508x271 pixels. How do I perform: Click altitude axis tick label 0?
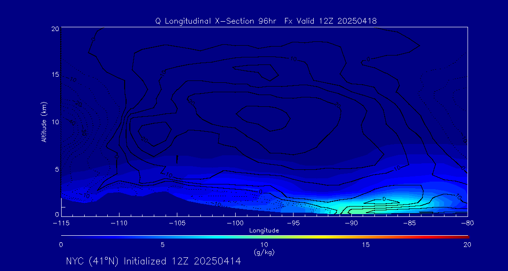pos(57,214)
